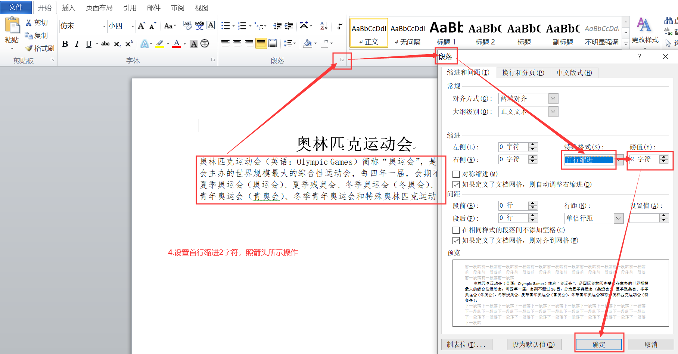Uncheck 如果定义了文档网格，则对齐到网格
678x354 pixels.
coord(456,240)
